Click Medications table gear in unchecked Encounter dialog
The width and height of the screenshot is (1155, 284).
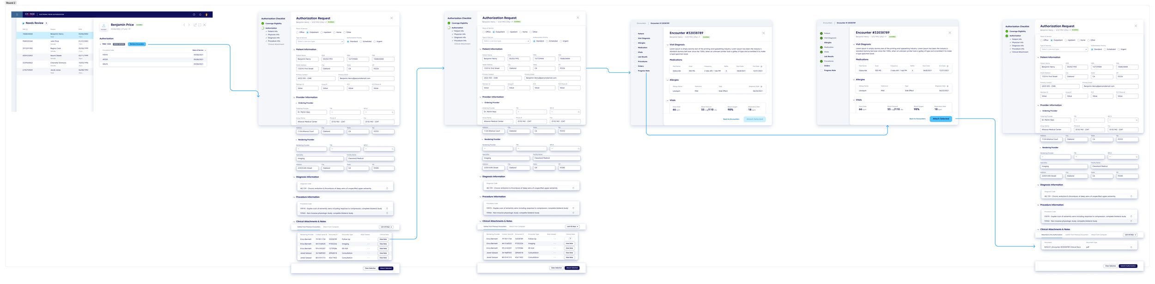[x=761, y=66]
